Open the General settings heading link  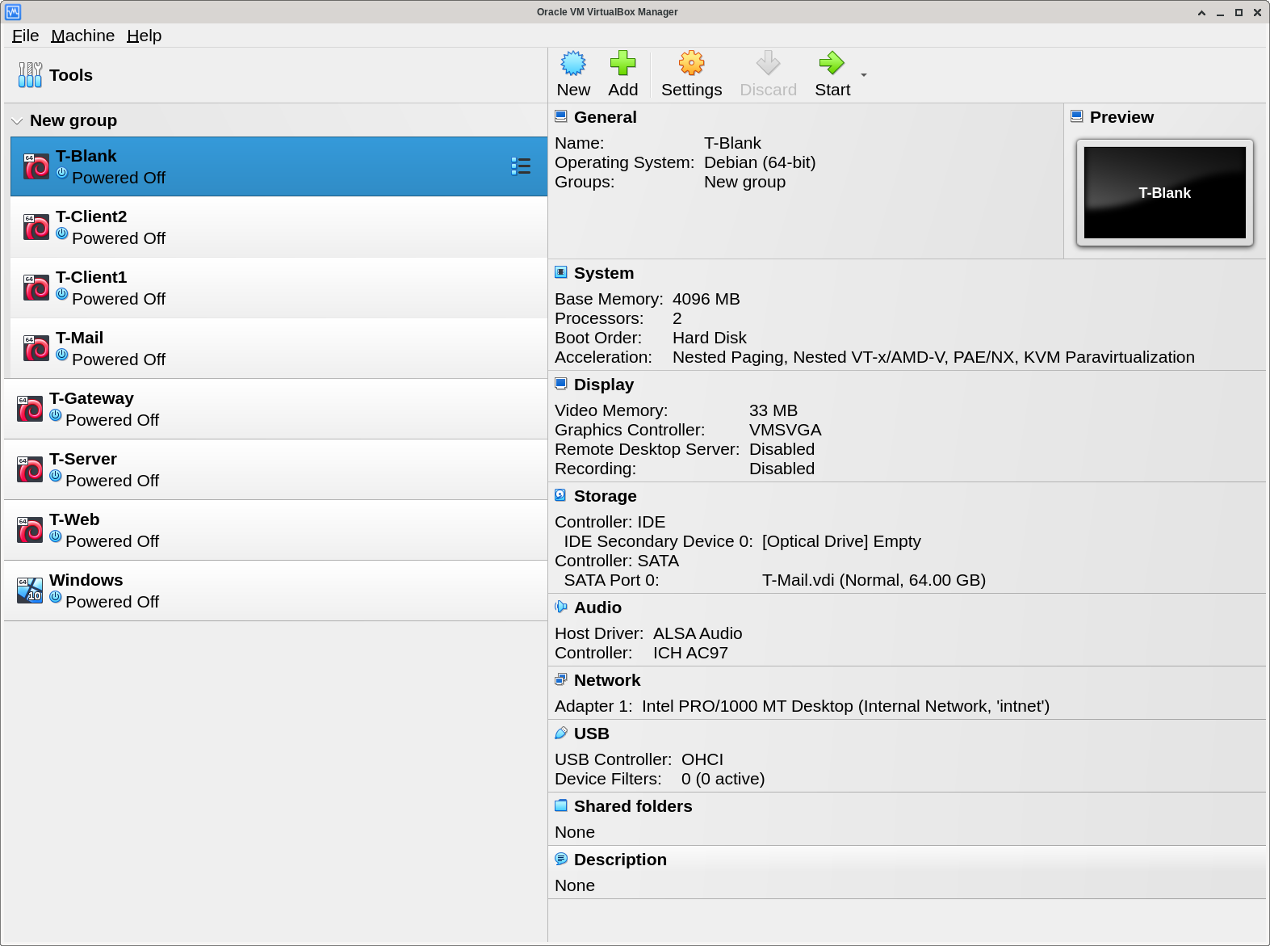tap(605, 117)
